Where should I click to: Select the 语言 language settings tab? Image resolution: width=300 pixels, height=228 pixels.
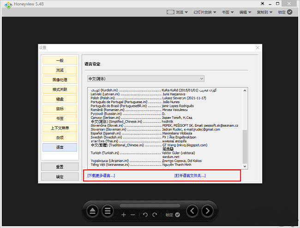(60, 147)
